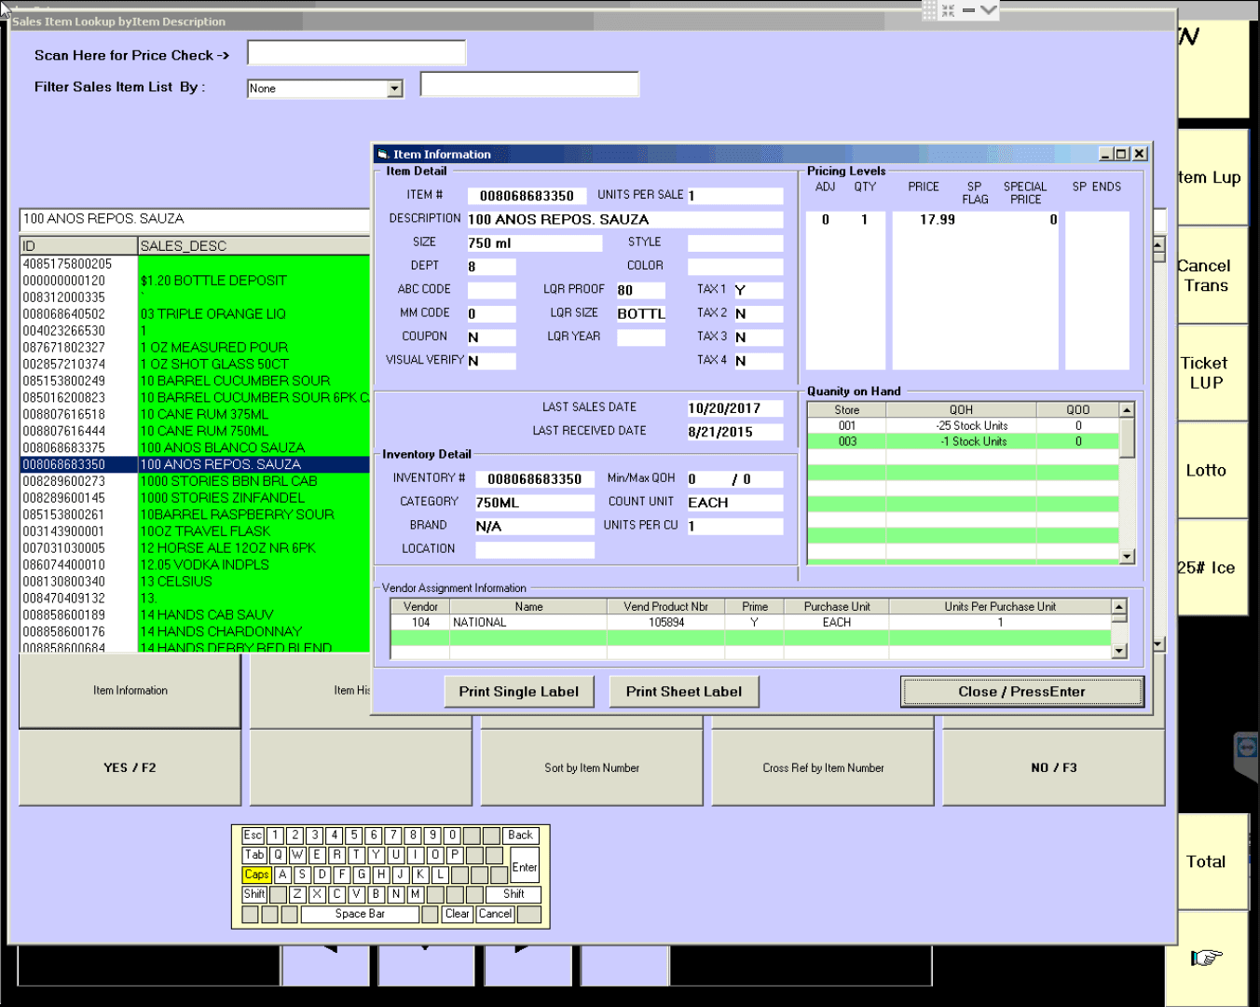This screenshot has height=1007, width=1260.
Task: Tap the Back key on on-screen keyboard
Action: point(520,835)
